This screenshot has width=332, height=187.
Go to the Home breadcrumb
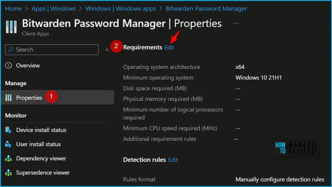13,8
